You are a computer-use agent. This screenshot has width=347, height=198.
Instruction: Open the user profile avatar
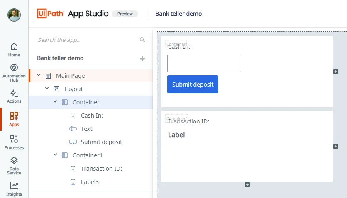pyautogui.click(x=14, y=15)
